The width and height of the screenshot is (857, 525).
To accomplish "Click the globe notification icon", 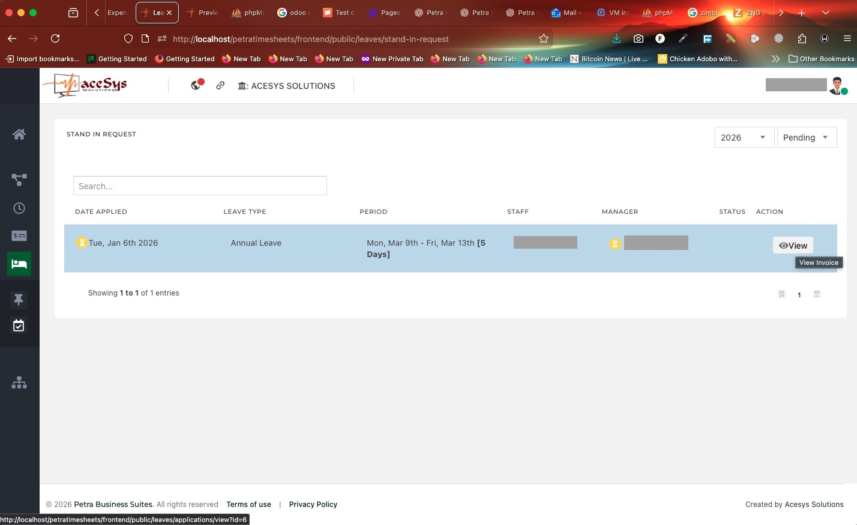I will pos(196,85).
